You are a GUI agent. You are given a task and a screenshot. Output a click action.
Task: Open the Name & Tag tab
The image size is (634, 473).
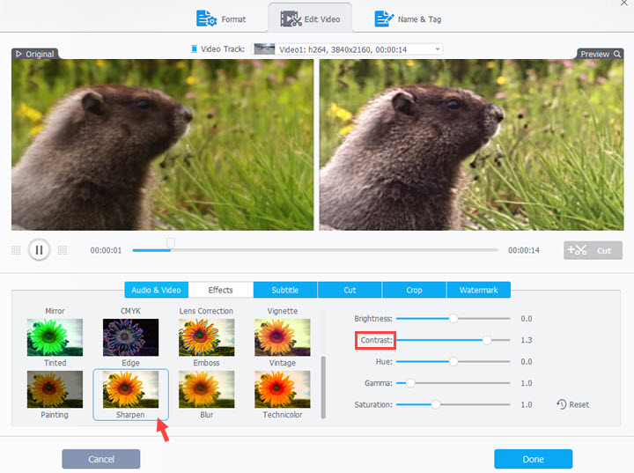tap(408, 19)
